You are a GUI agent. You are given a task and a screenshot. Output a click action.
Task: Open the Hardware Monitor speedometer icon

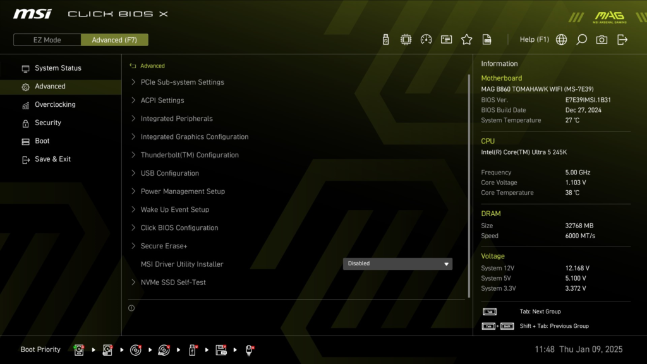coord(426,39)
